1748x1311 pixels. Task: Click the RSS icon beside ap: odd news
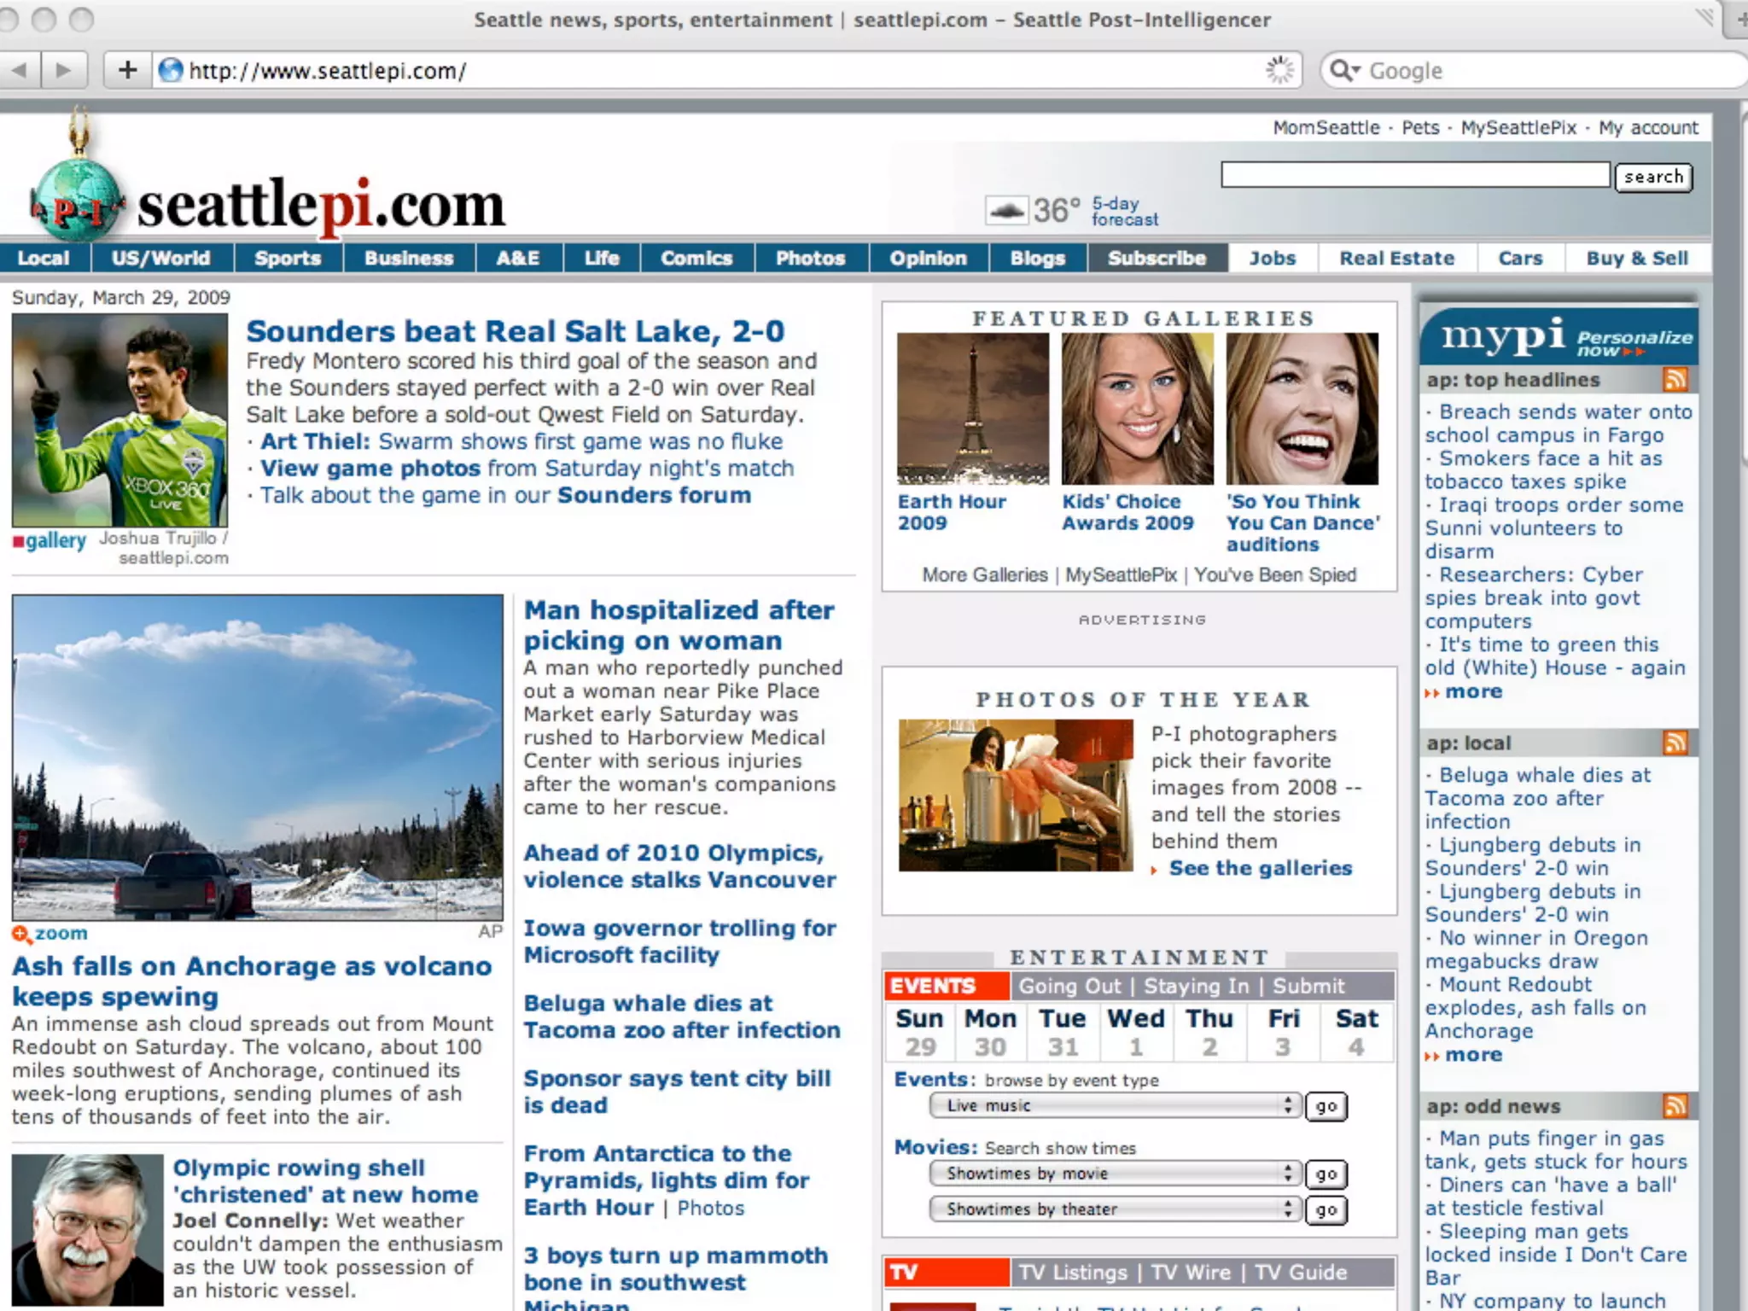1675,1107
